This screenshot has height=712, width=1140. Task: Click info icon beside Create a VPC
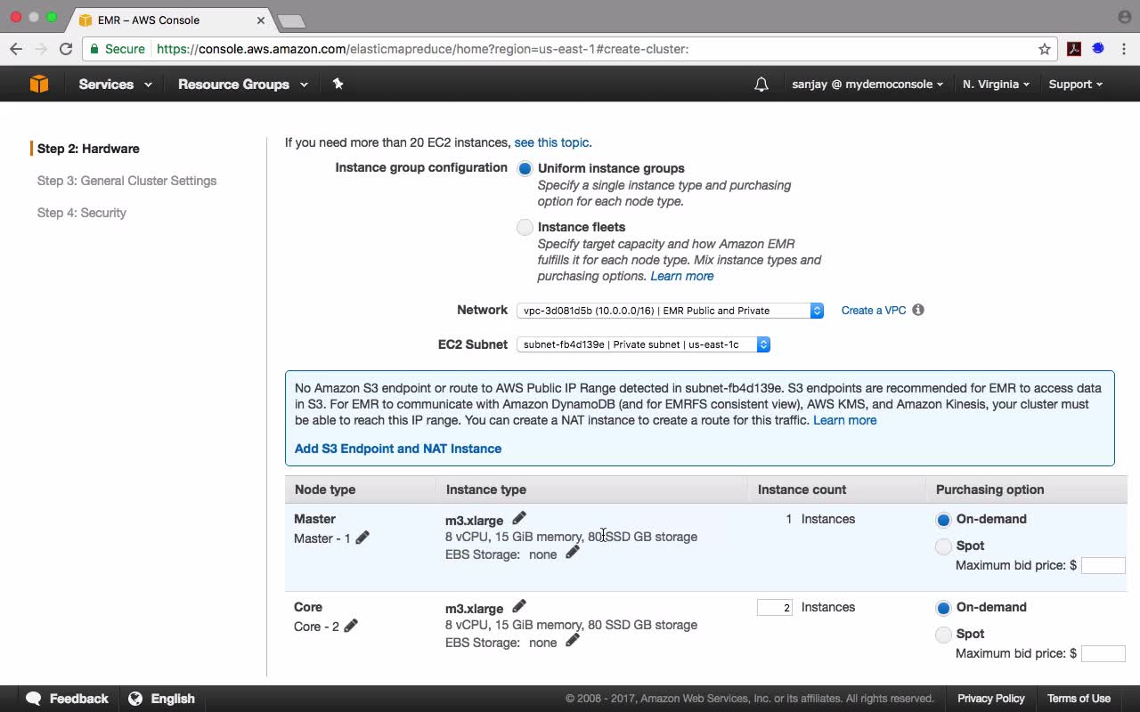click(x=918, y=310)
